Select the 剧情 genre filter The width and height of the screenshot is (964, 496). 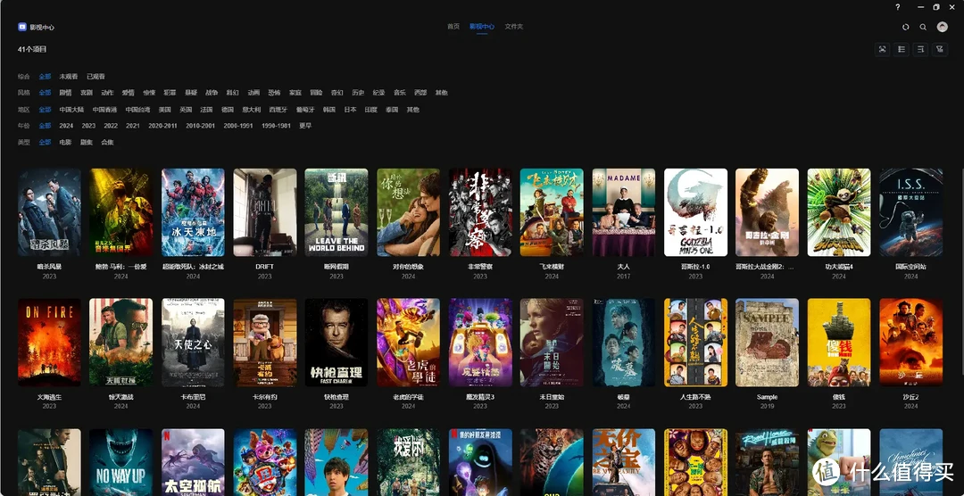tap(65, 93)
